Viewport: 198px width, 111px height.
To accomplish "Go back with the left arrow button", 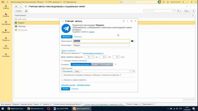I will [16, 6].
